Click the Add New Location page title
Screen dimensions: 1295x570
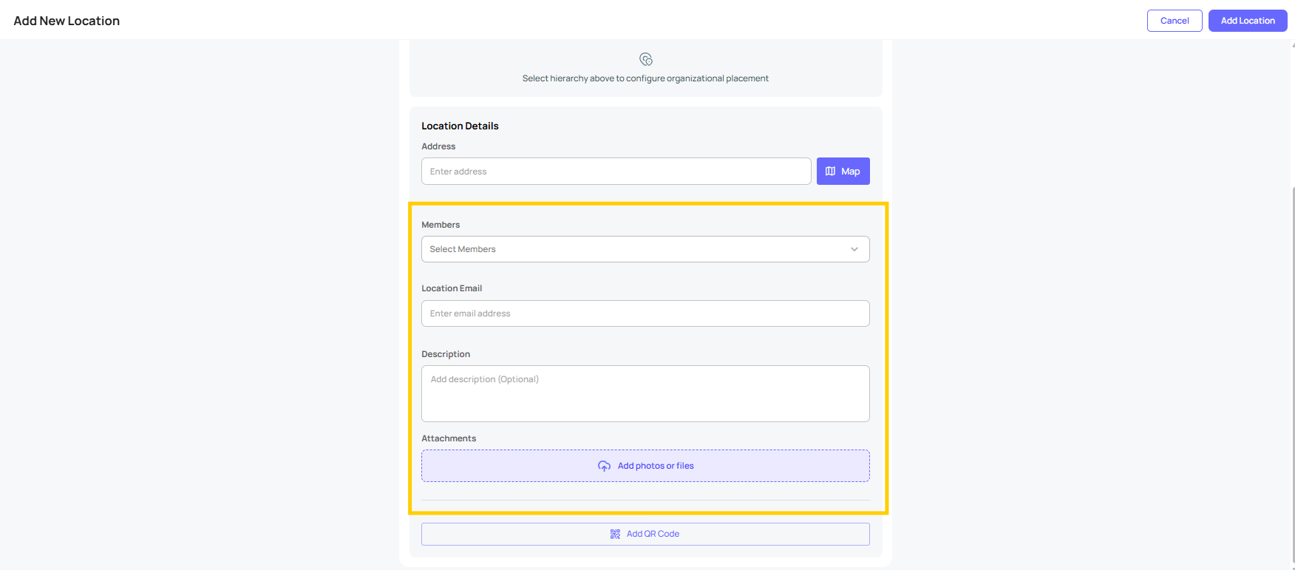(67, 21)
